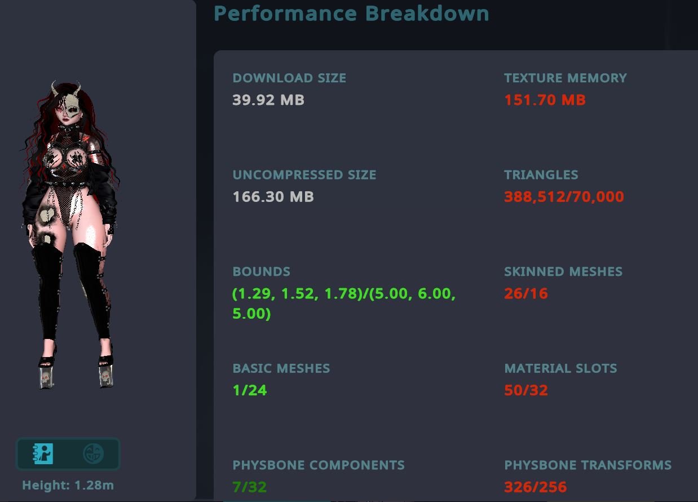Click the 388,512/70,000 triangles value
698x502 pixels.
point(564,197)
